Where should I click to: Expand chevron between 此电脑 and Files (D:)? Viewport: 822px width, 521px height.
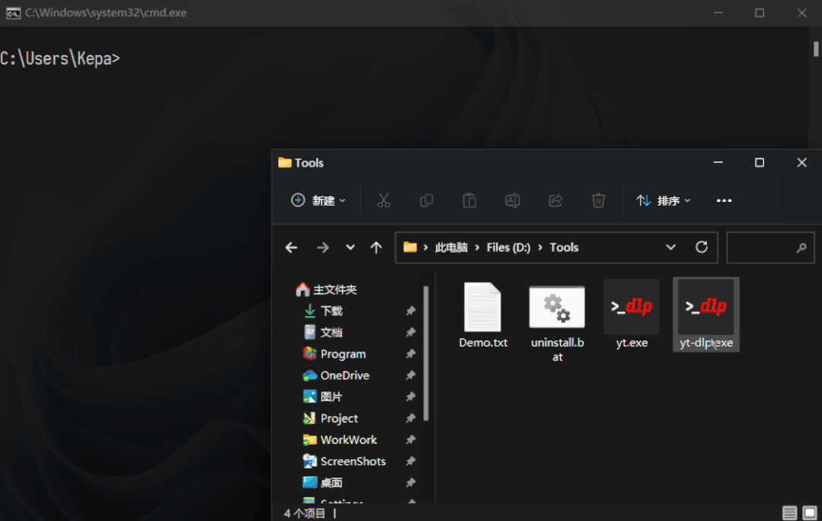(477, 248)
